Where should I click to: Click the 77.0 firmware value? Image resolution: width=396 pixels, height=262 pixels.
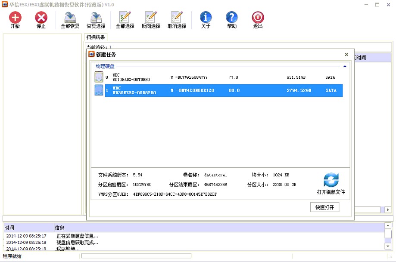[x=234, y=77]
